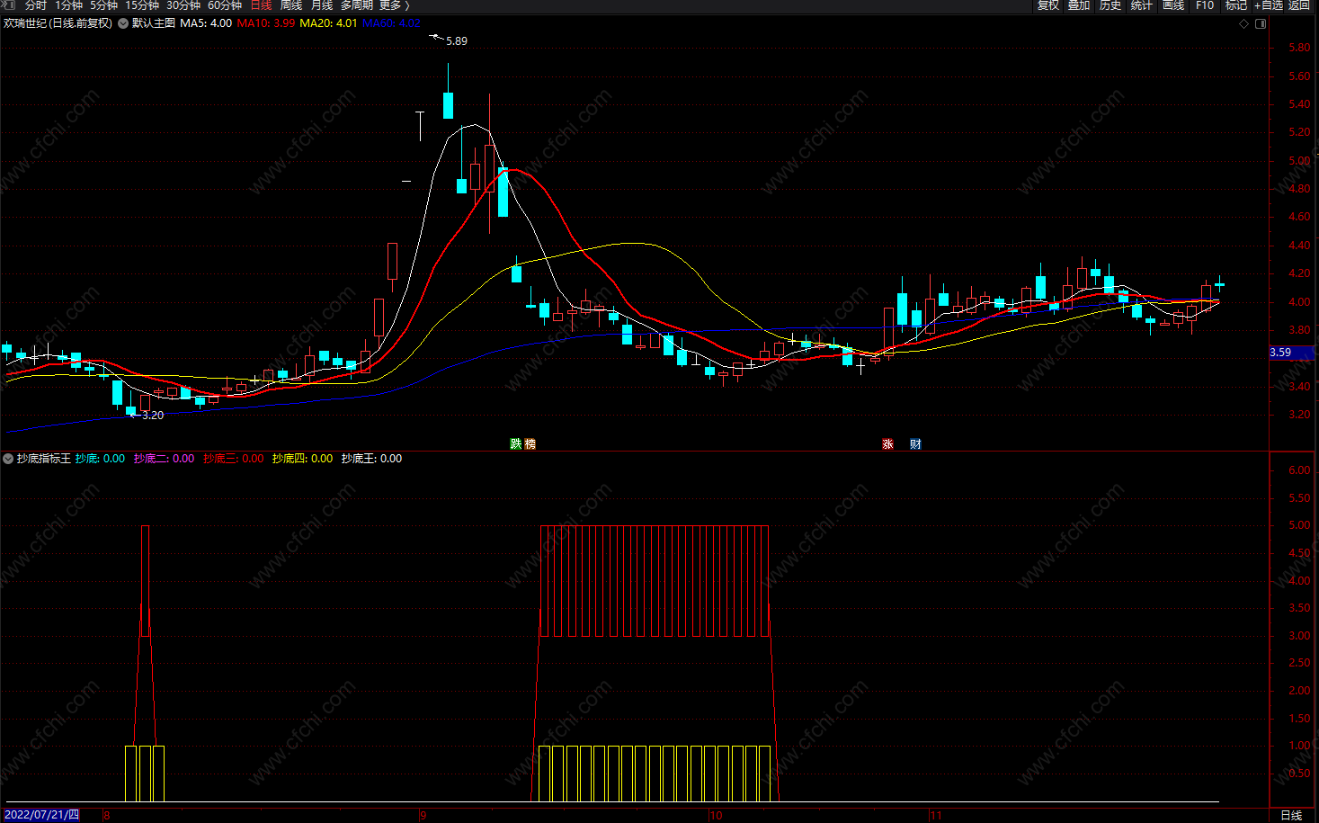
Task: Click the white 抄底王: 0.00 value
Action: (371, 459)
